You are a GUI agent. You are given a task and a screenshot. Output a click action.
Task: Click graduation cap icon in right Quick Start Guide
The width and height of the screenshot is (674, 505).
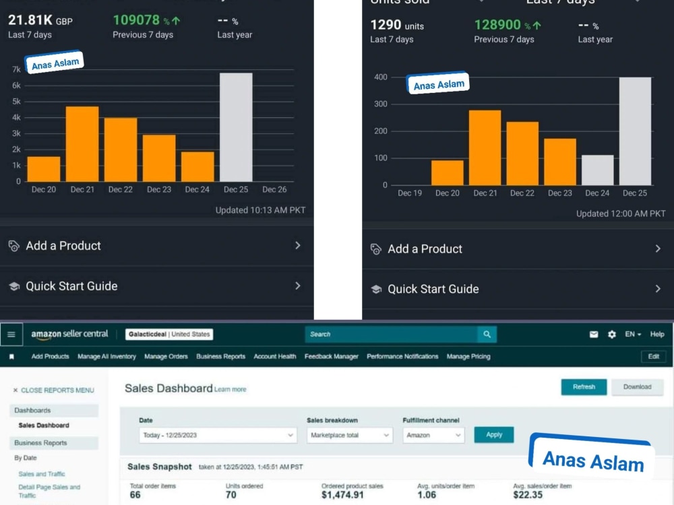point(376,290)
